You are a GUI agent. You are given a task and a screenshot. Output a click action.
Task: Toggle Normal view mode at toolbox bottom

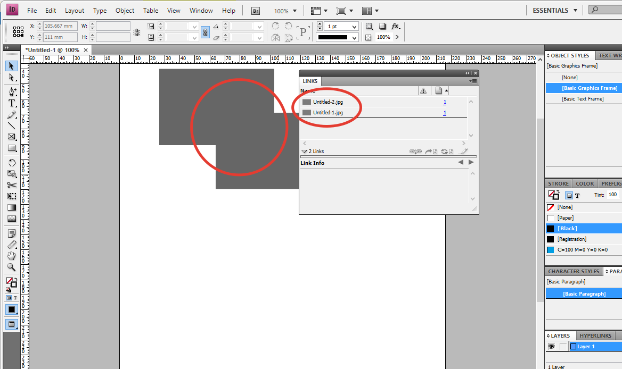pos(12,325)
